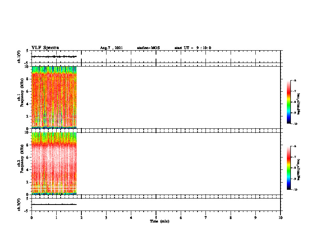Viewport: 316px width, 244px height.
Task: Click the '0' tick on Time axis
Action: 32,217
